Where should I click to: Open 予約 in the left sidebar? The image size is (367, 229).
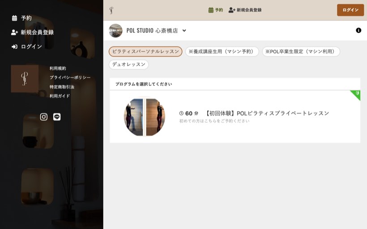pyautogui.click(x=22, y=18)
